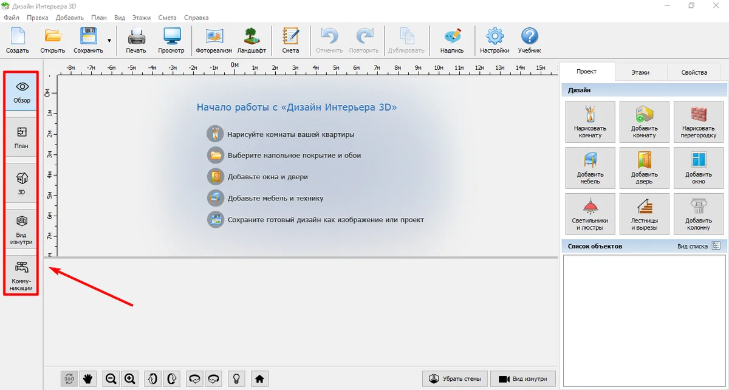
Task: Open Настройки settings
Action: (495, 41)
